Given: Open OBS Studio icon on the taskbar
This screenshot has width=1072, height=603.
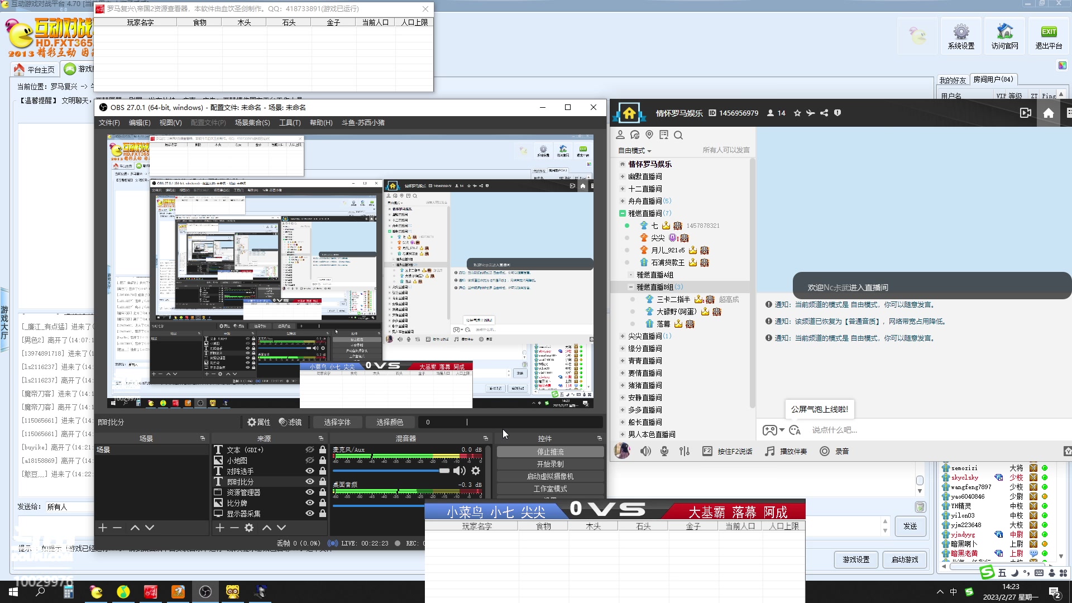Looking at the screenshot, I should (205, 592).
